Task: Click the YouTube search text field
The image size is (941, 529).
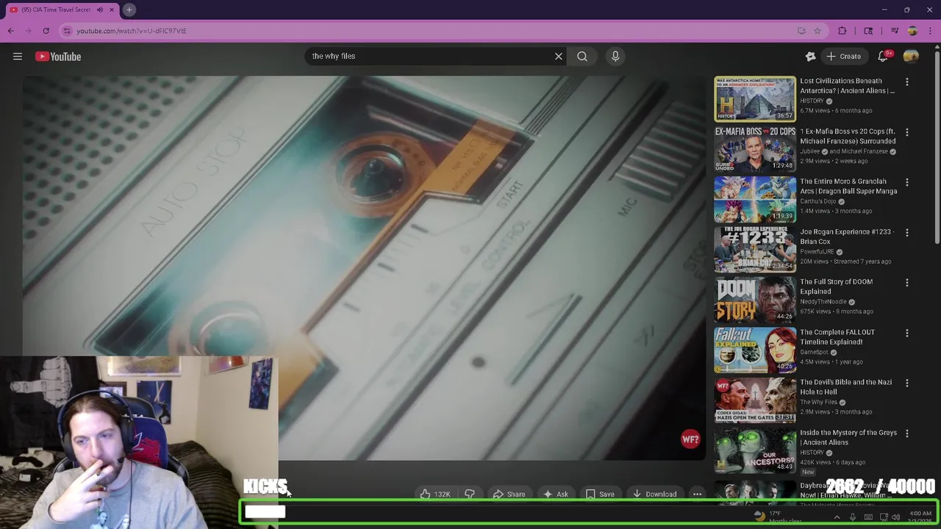Action: click(430, 56)
